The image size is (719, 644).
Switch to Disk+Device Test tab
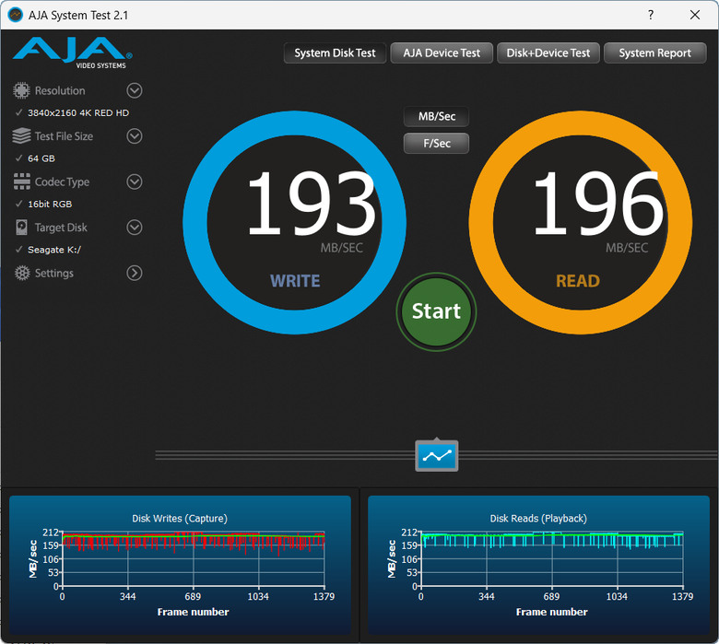(548, 53)
